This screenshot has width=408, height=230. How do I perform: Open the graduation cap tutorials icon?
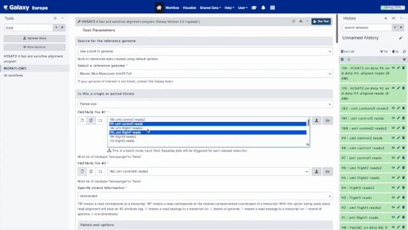pos(254,8)
